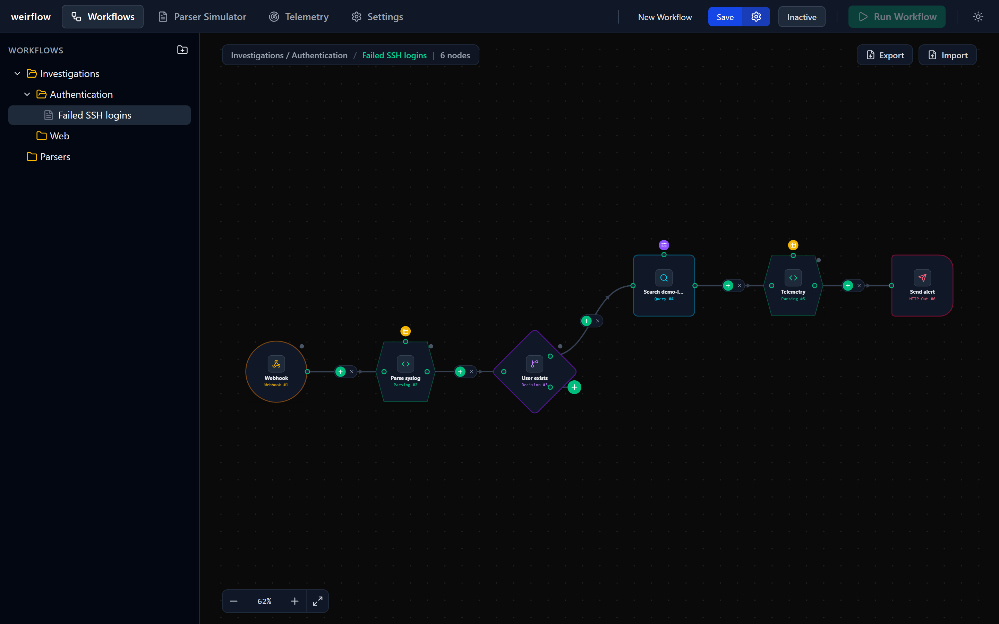This screenshot has height=624, width=999.
Task: Select the Telemetry Parsing #5 node
Action: tap(793, 286)
